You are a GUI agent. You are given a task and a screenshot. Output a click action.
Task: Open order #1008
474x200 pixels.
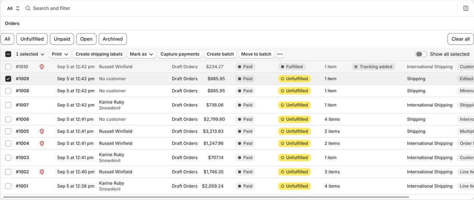pos(22,91)
